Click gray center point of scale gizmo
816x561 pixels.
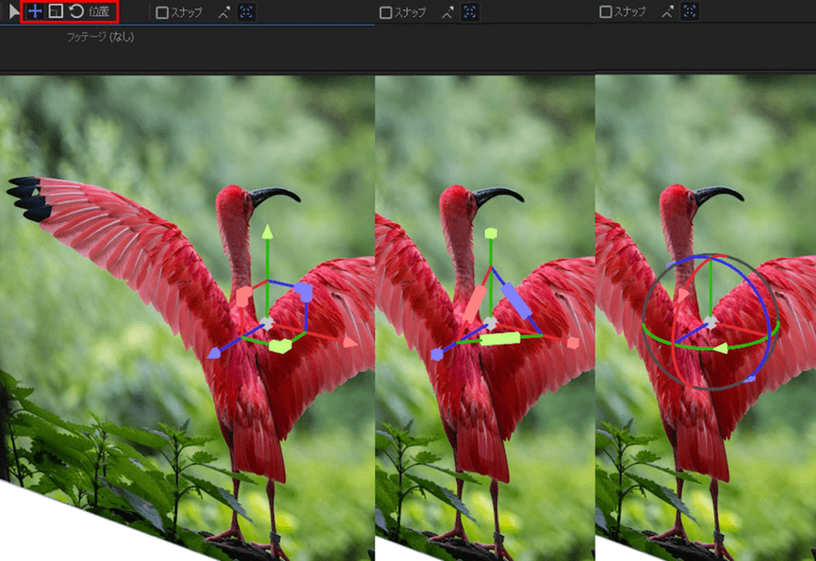click(x=491, y=324)
